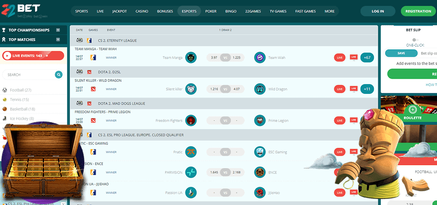Open Freedom Fighters team logo
Image resolution: width=437 pixels, height=205 pixels.
191,120
